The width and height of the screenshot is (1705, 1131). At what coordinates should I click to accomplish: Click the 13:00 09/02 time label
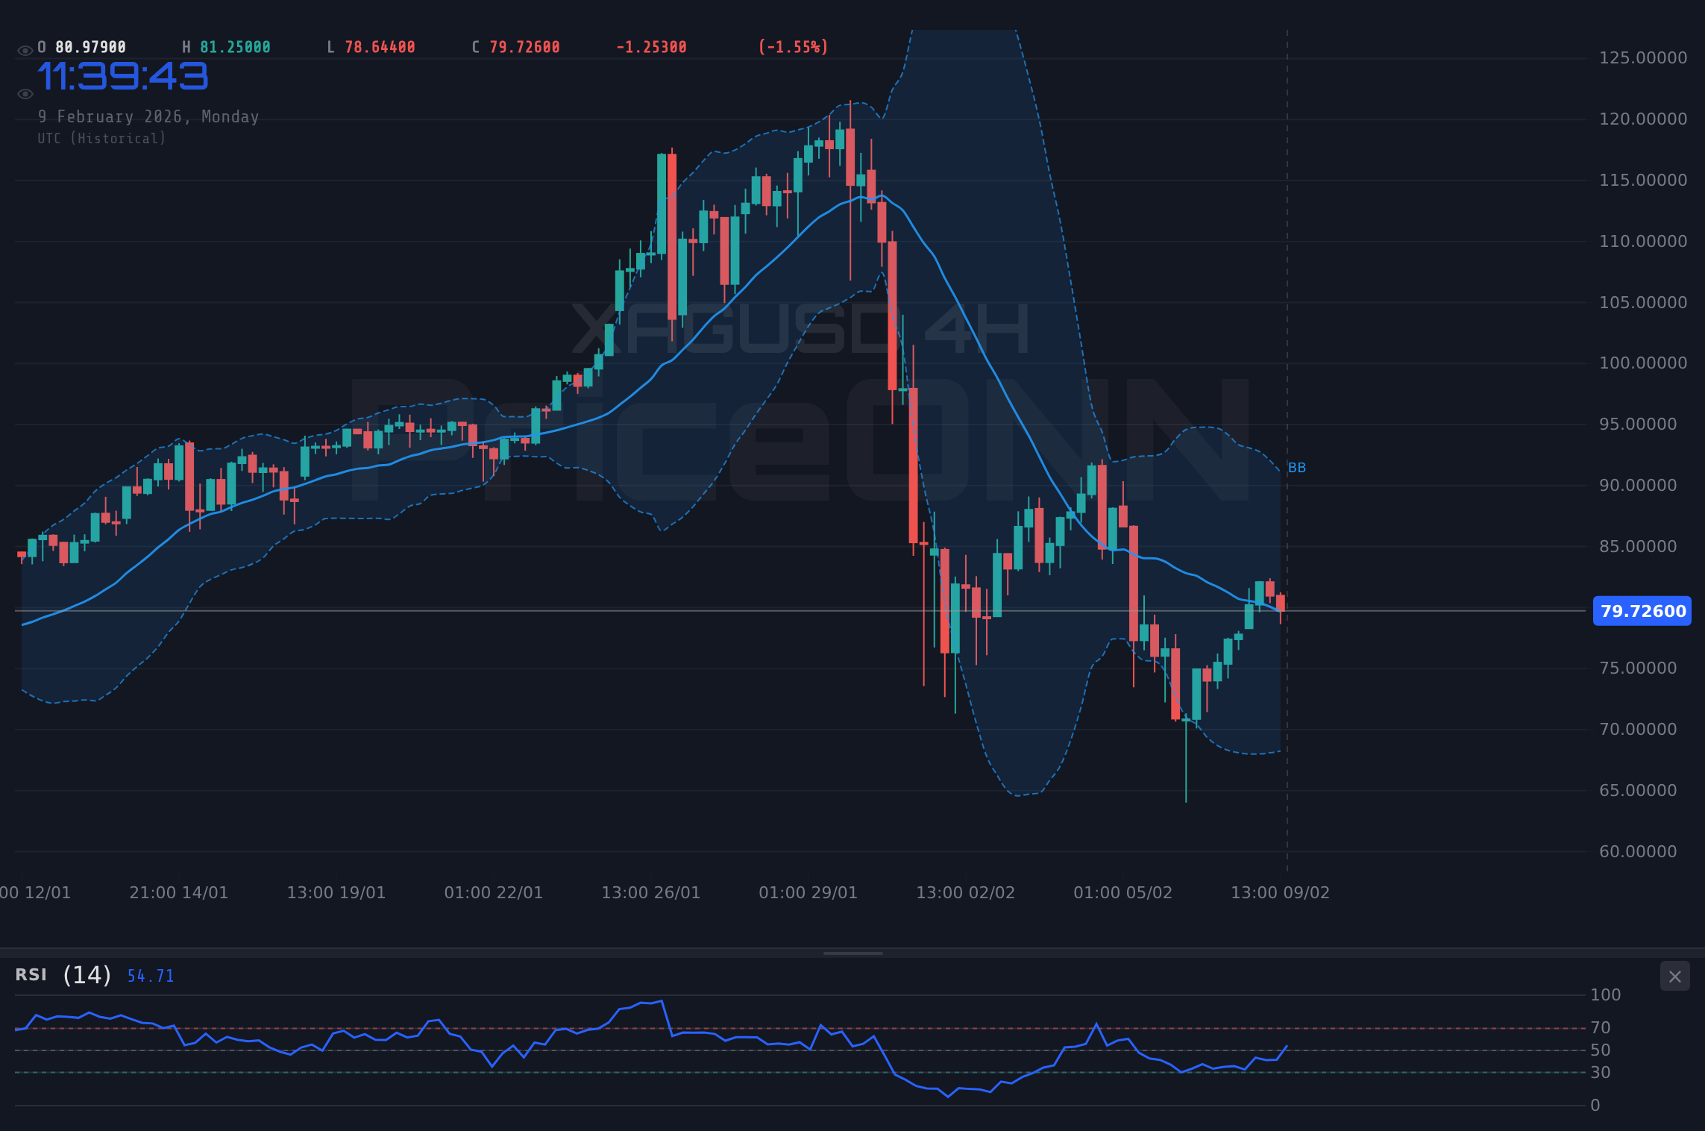coord(1281,893)
